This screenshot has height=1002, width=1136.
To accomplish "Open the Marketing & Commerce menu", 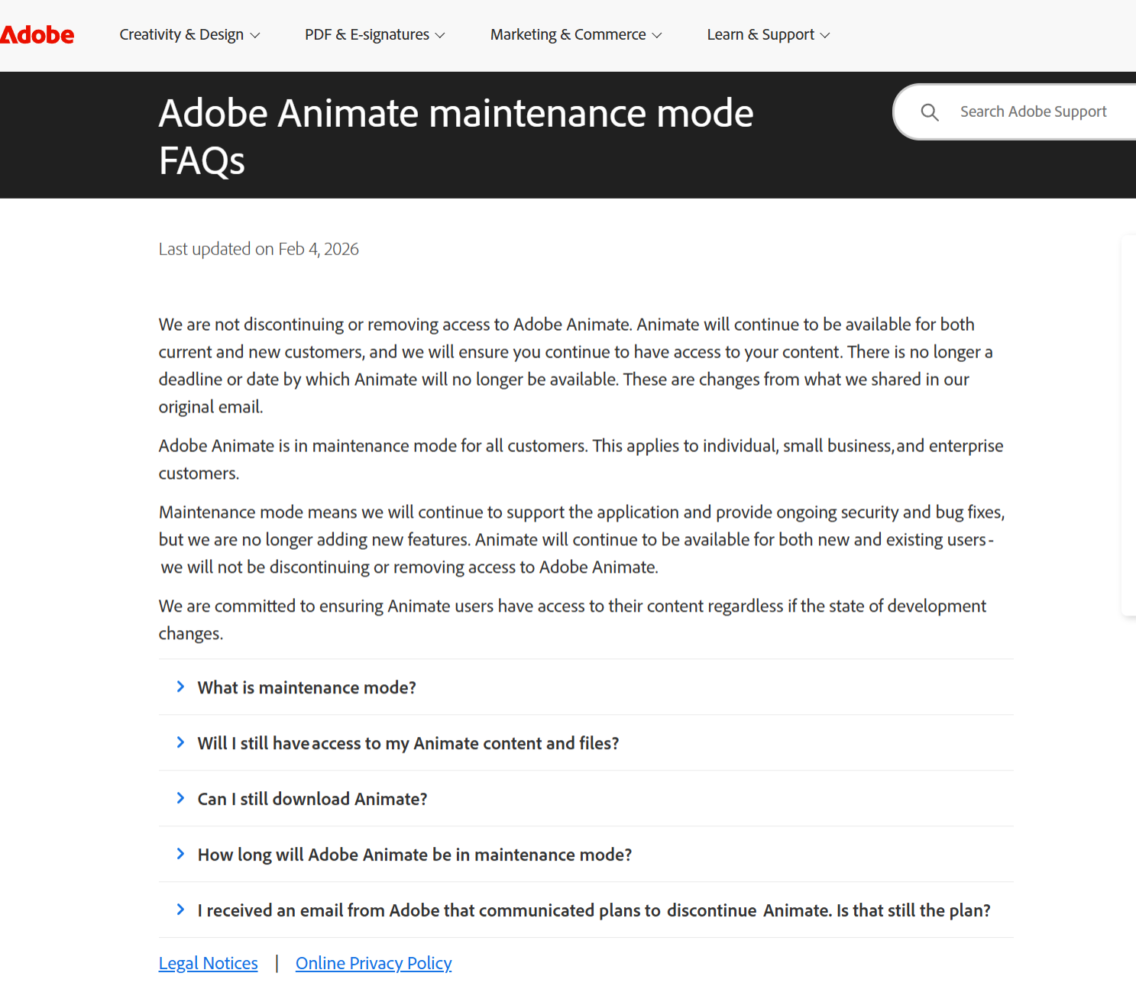I will coord(568,35).
